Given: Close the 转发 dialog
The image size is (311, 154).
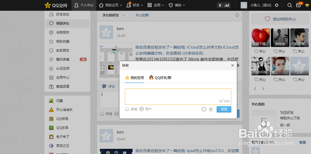Looking at the screenshot, I should (x=232, y=66).
